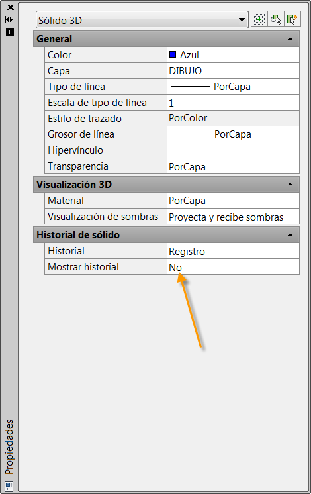Click the empty Hipervínculo field
Screen dimensions: 311x494
233,150
